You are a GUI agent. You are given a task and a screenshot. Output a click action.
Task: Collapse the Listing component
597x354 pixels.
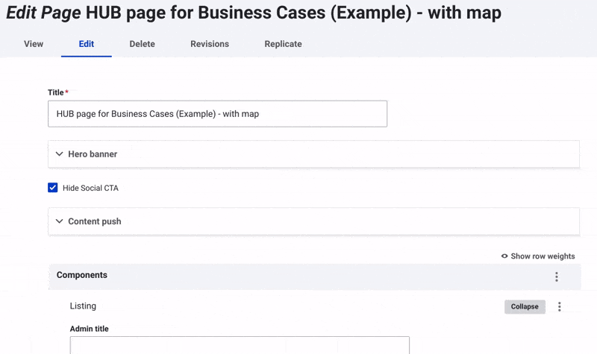pos(525,306)
